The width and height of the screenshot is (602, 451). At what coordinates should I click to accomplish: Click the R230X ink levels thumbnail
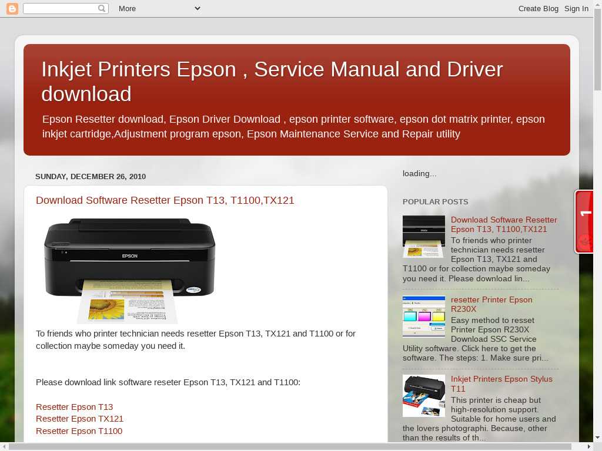click(424, 317)
